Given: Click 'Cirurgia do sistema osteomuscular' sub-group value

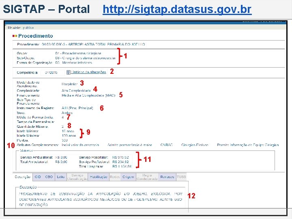Looking at the screenshot, I should tap(89, 58).
